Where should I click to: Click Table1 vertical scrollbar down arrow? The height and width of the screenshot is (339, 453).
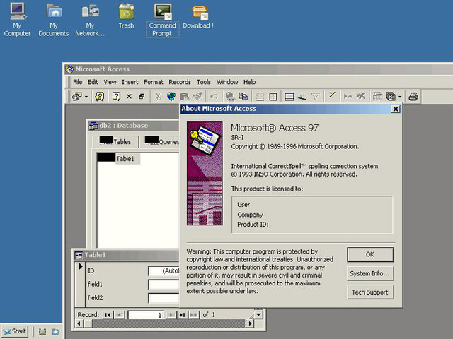pos(258,314)
